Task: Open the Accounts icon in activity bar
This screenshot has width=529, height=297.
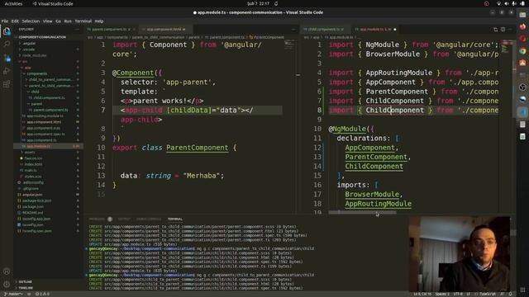Action: click(x=7, y=271)
